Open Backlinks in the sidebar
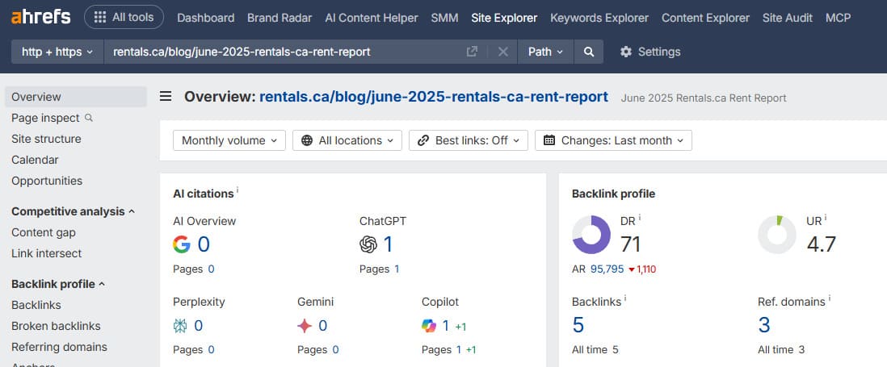The width and height of the screenshot is (887, 367). tap(36, 305)
